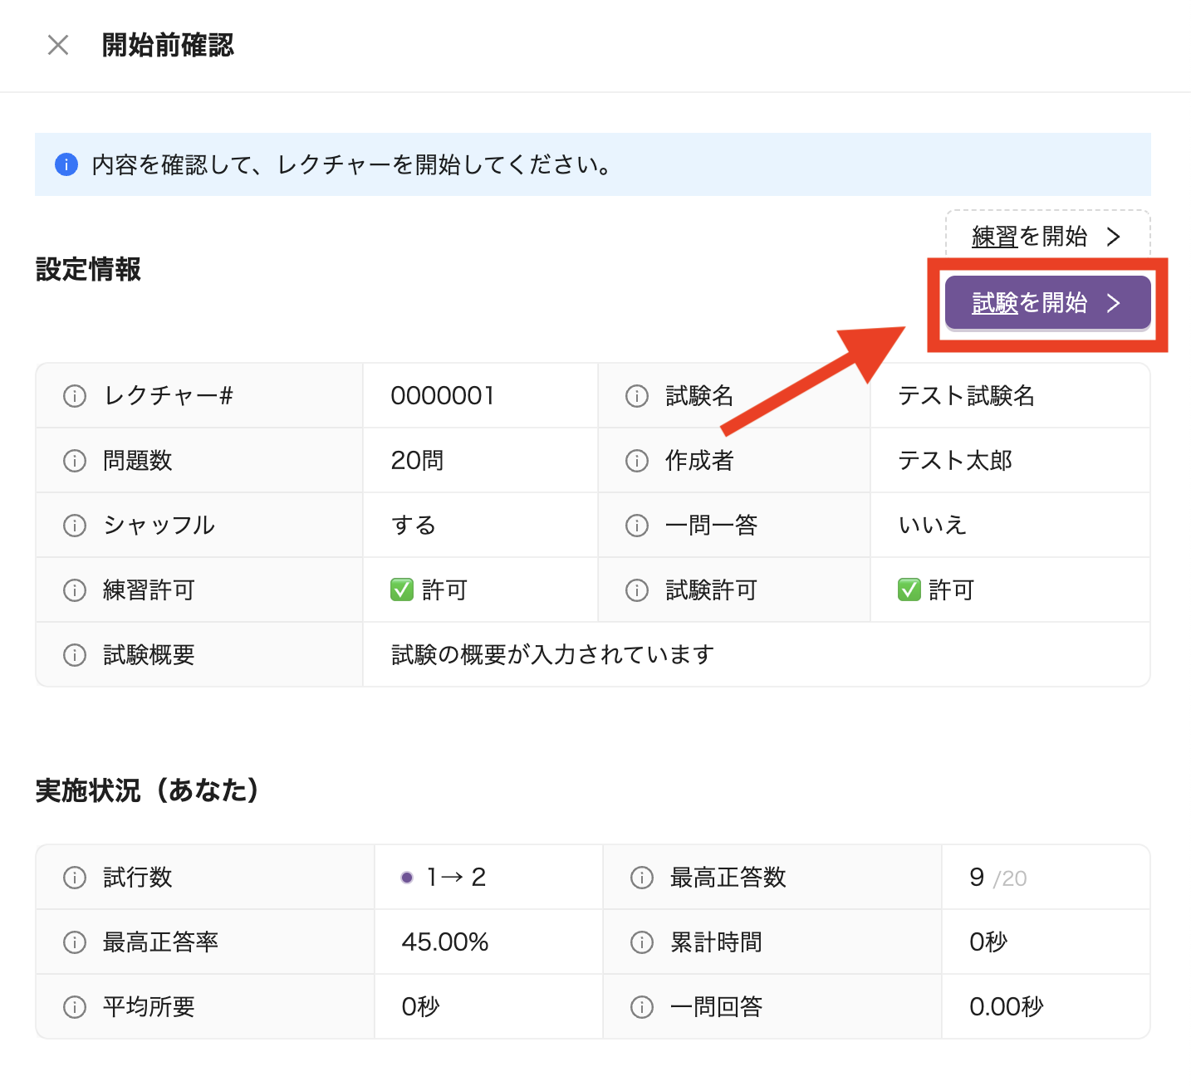Click the info icon next to 試行数

tap(75, 877)
